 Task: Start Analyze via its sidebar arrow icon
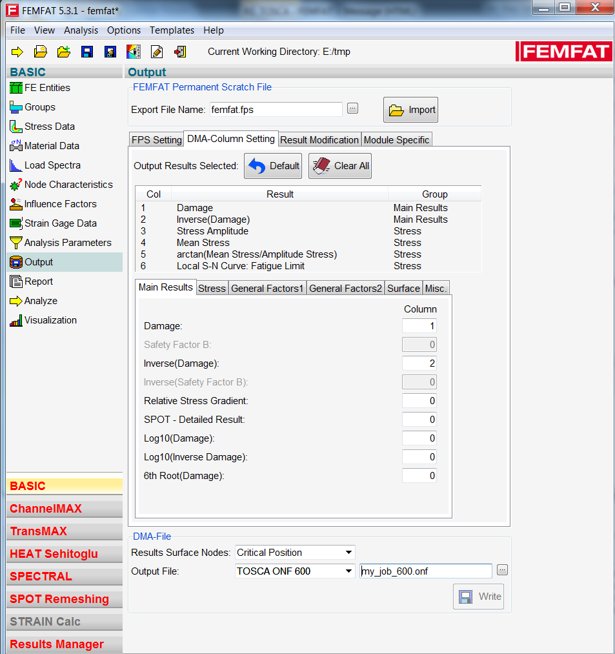coord(16,301)
